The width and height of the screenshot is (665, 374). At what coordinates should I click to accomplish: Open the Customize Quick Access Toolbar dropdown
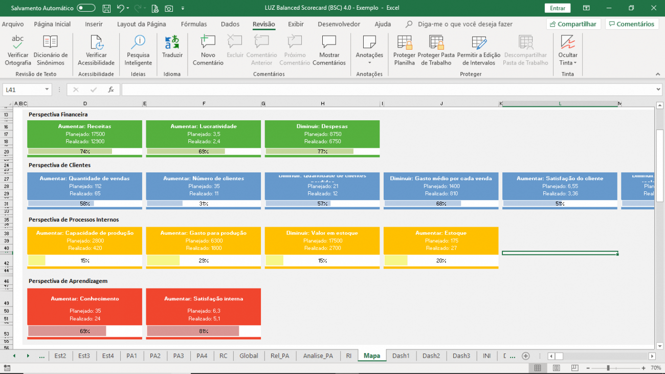coord(183,8)
